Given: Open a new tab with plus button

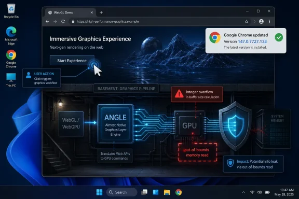Looking at the screenshot, I should point(101,12).
